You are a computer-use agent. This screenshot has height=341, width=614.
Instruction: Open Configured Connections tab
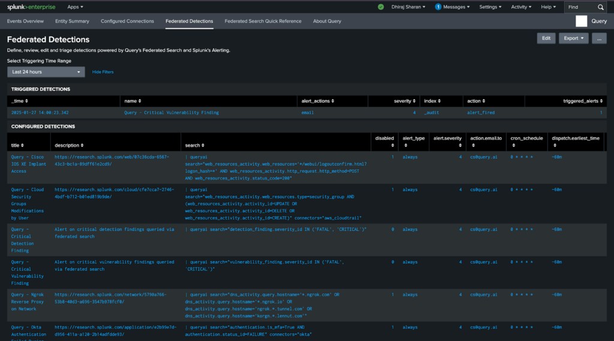click(x=127, y=21)
